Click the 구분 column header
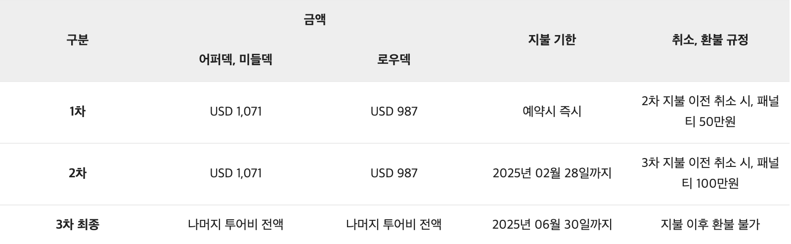This screenshot has height=244, width=791. coord(78,40)
